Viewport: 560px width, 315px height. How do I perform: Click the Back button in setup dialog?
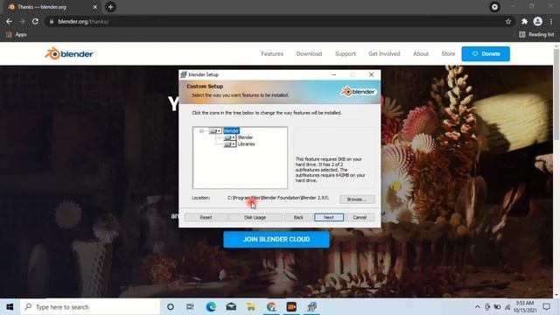[298, 217]
